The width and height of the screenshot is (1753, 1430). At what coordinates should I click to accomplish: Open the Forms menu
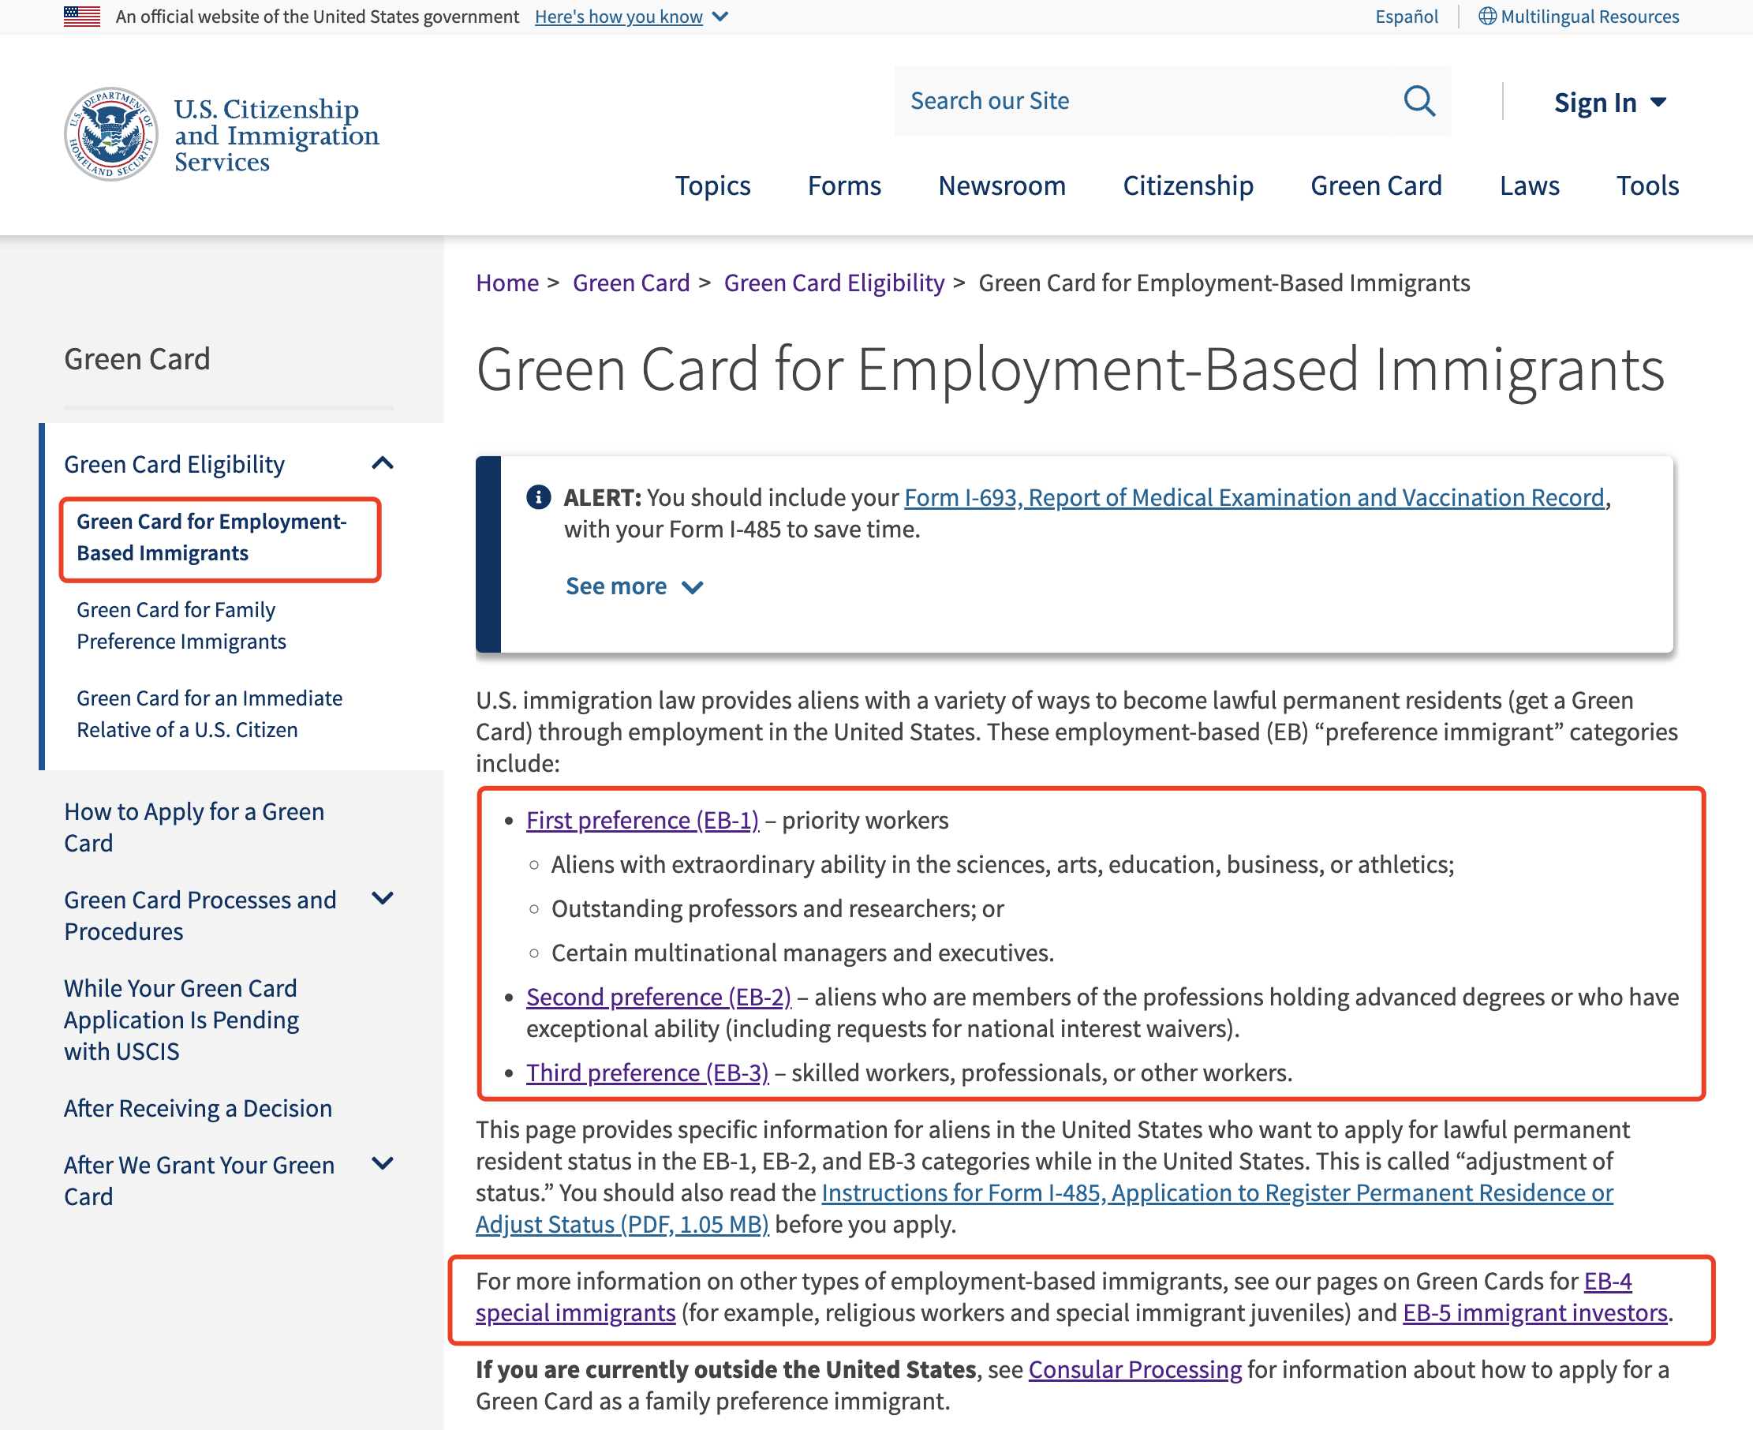point(844,185)
